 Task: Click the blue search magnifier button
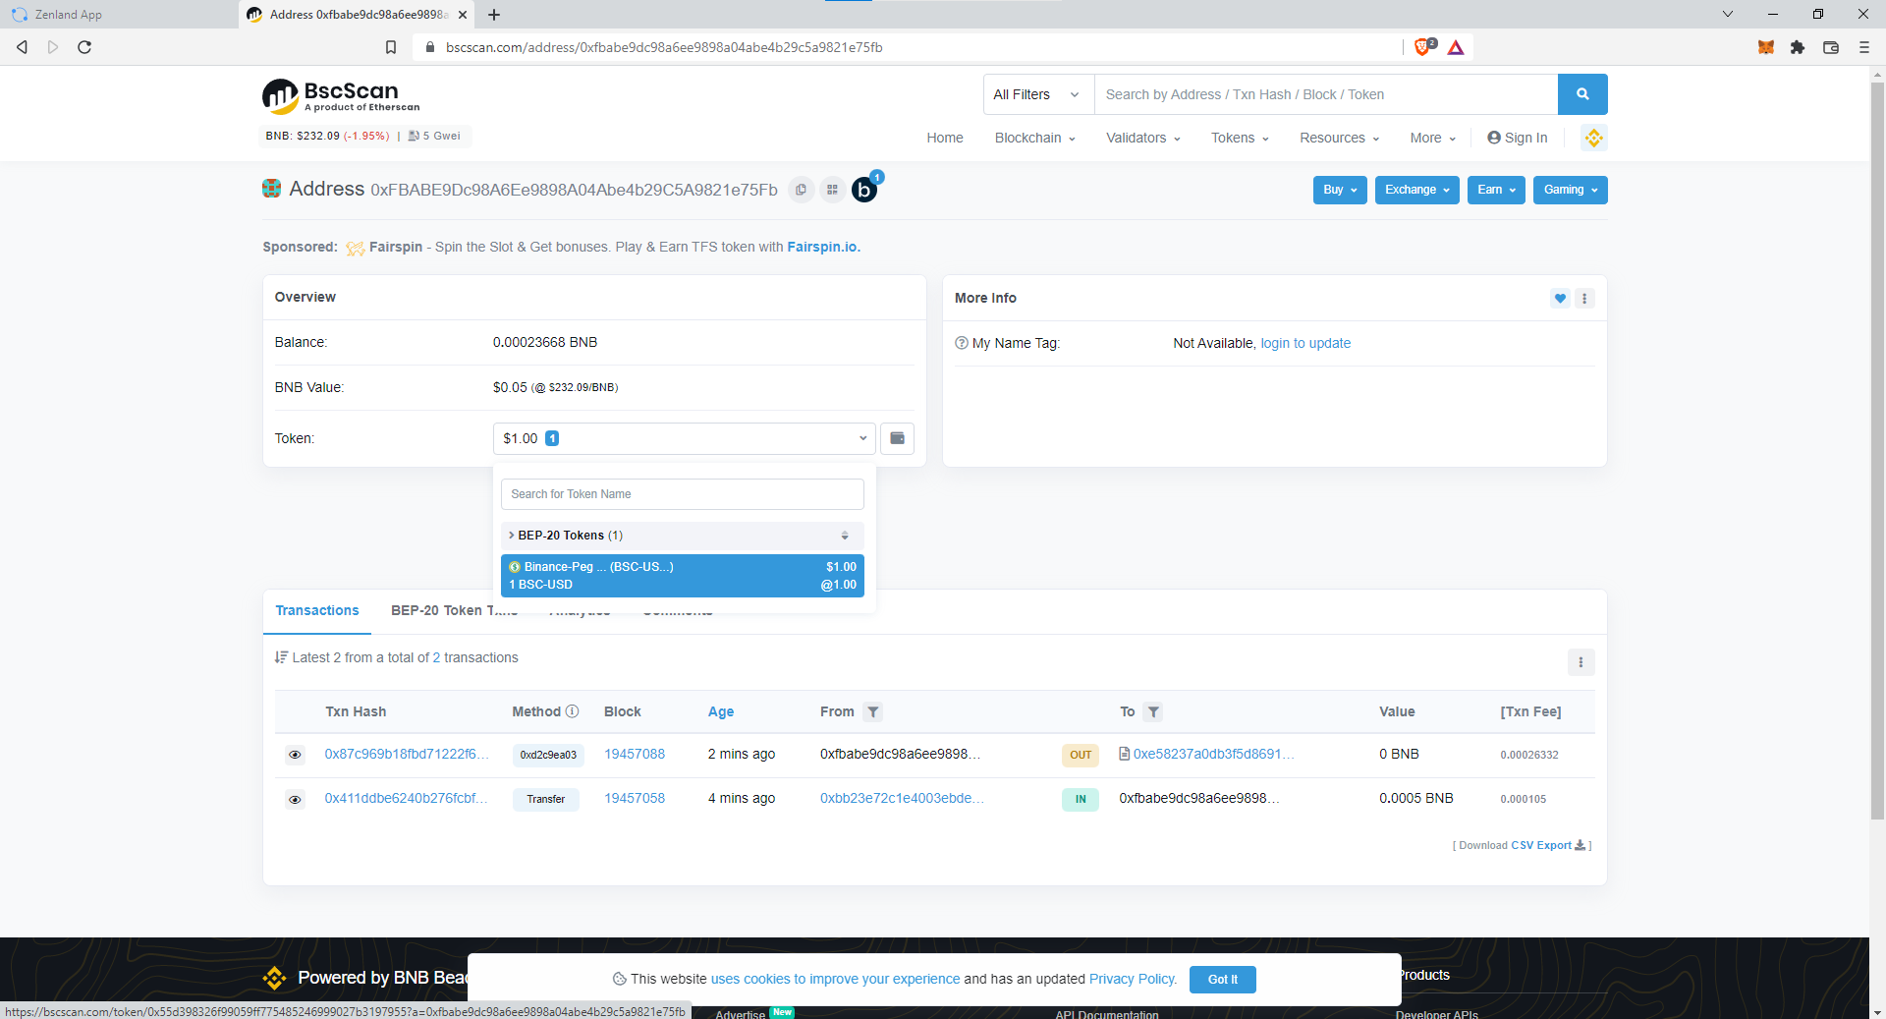[x=1582, y=94]
